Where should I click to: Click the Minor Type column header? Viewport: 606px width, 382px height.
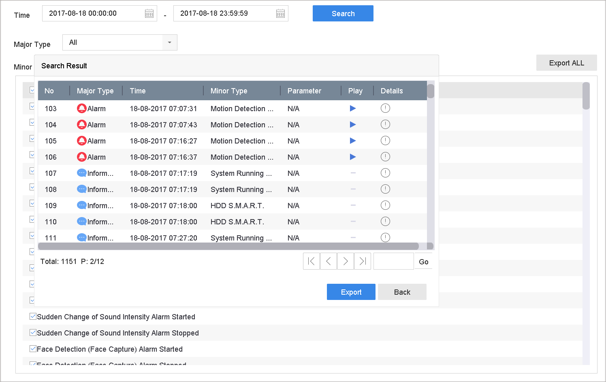pyautogui.click(x=229, y=91)
